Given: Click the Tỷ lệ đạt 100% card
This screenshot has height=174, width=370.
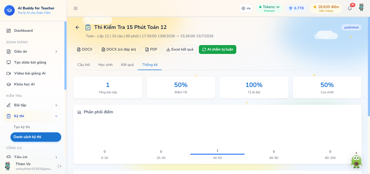Looking at the screenshot, I should (x=254, y=88).
